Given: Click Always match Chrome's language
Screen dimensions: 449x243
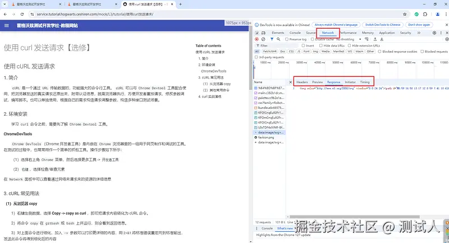Looking at the screenshot, I should coord(336,25).
